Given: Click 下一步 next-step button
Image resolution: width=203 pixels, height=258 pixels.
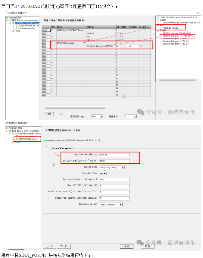Looking at the screenshot, I should coord(64,246).
